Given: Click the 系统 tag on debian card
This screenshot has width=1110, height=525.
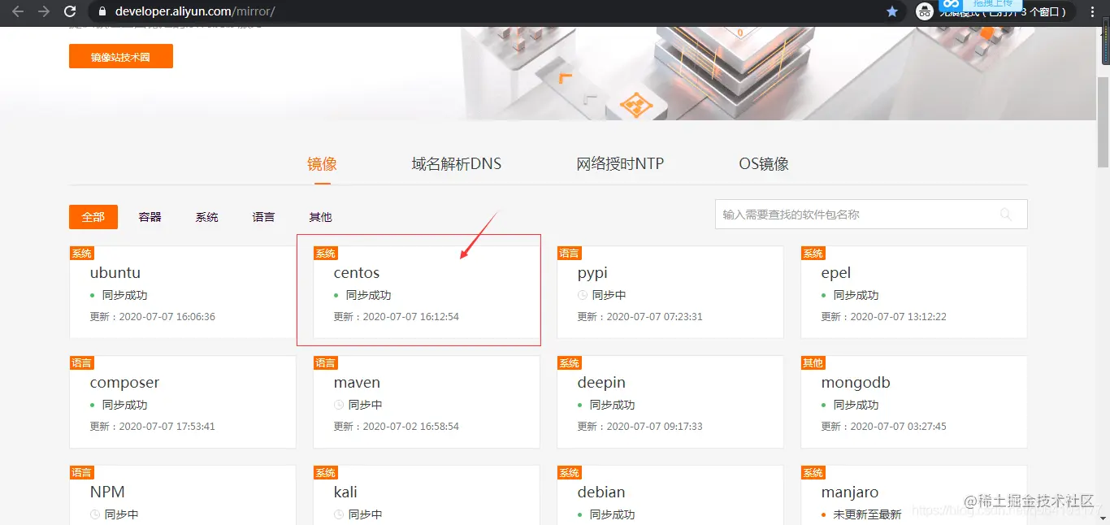Looking at the screenshot, I should [570, 473].
